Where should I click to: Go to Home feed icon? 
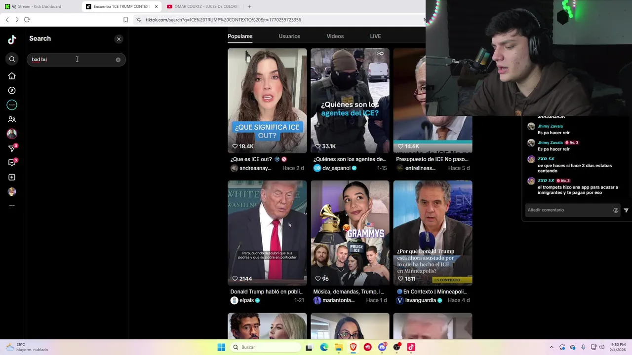click(x=12, y=76)
